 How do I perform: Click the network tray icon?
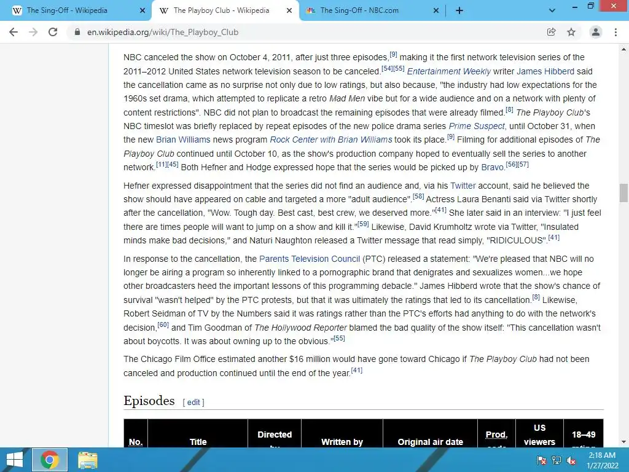[557, 460]
